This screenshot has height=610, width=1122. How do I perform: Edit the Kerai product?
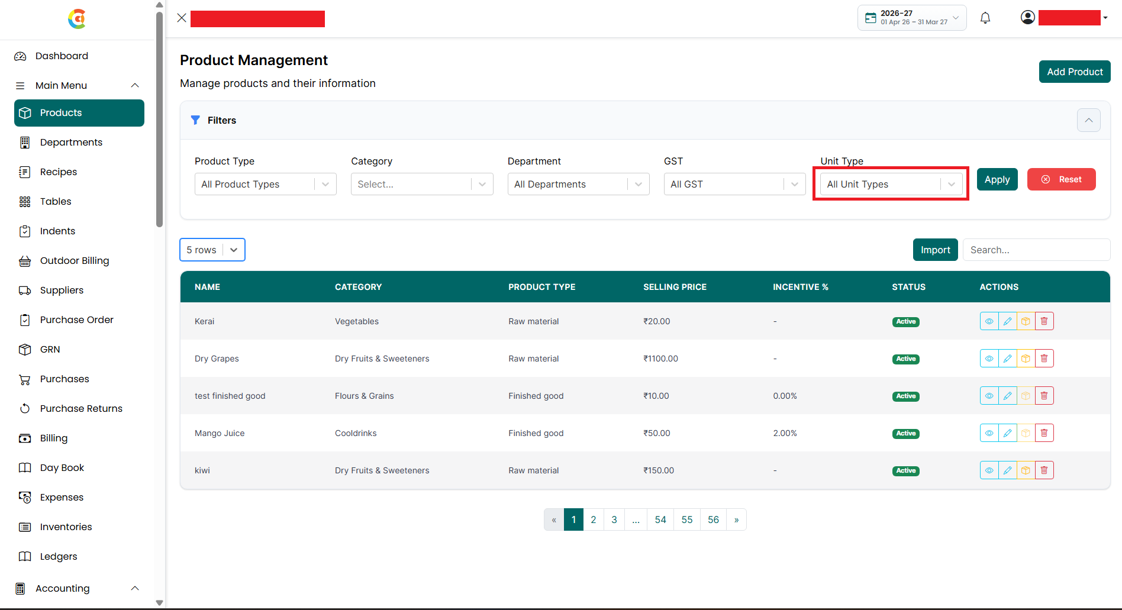(1007, 321)
